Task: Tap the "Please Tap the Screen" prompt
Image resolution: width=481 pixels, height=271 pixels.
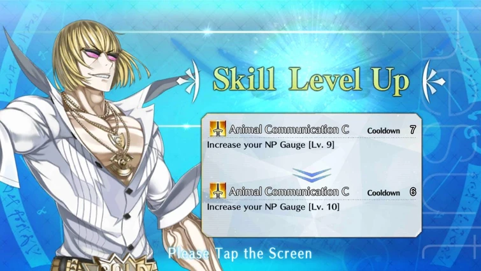Action: pos(240,254)
